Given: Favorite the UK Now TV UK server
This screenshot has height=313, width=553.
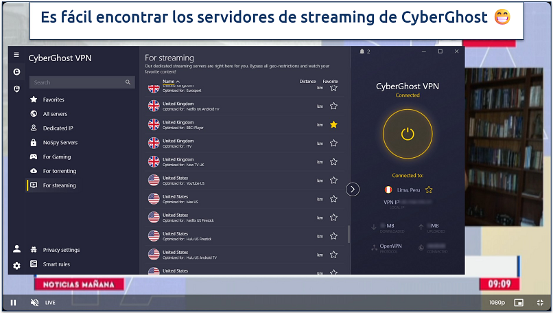Looking at the screenshot, I should 333,161.
